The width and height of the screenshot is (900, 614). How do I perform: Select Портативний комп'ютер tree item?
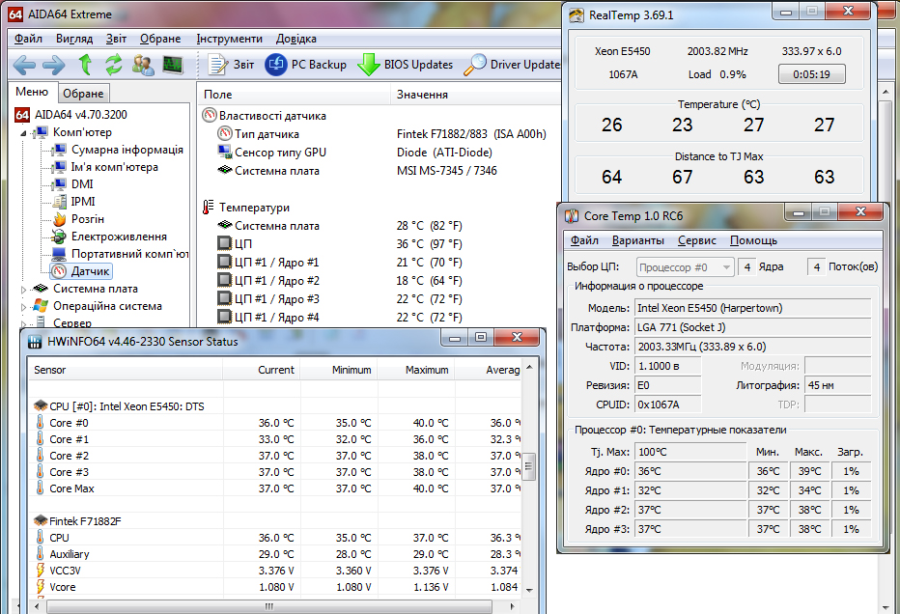point(120,254)
